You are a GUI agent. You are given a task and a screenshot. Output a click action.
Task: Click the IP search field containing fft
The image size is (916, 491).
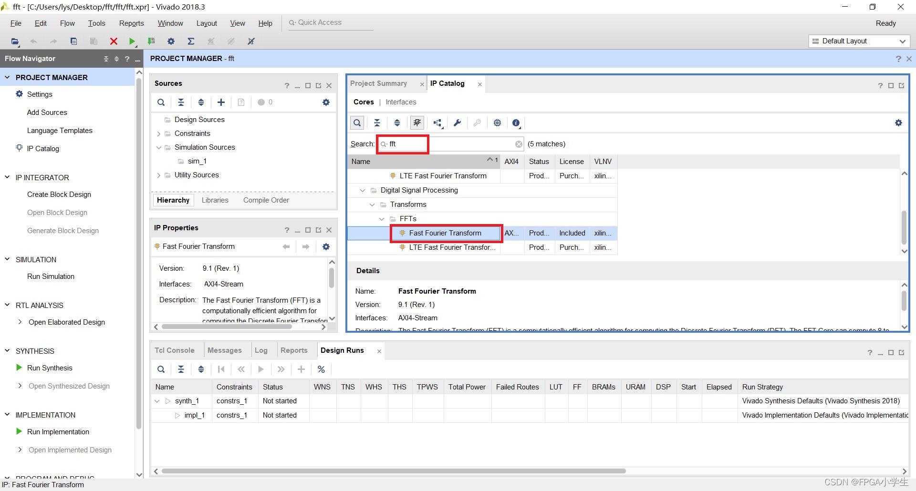click(x=451, y=144)
